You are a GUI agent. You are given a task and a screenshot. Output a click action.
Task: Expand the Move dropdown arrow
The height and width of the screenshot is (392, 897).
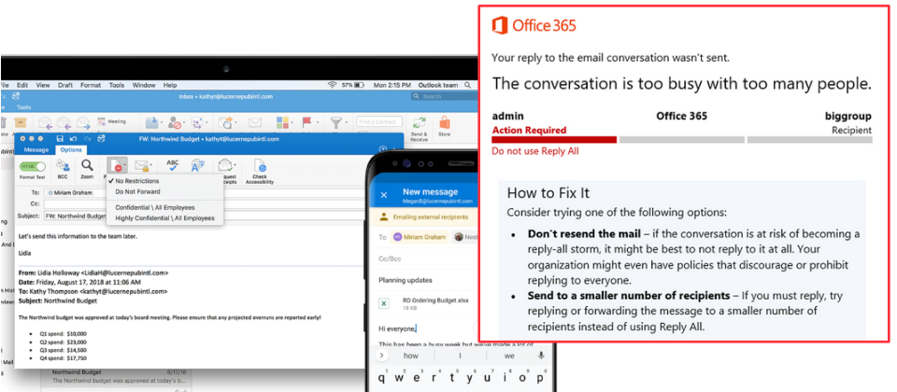click(162, 123)
